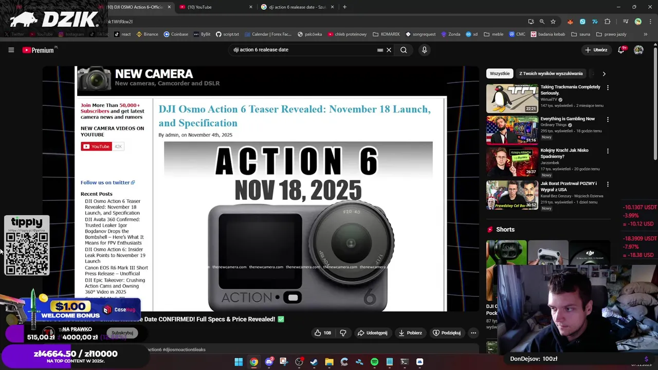Open the script.txt GitHub bookmark
The image size is (658, 370).
[227, 34]
